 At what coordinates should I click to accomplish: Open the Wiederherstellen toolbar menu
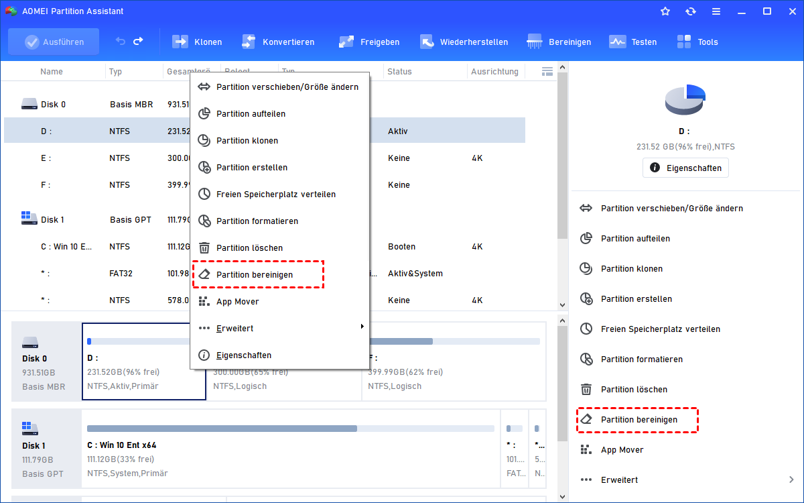tap(464, 42)
